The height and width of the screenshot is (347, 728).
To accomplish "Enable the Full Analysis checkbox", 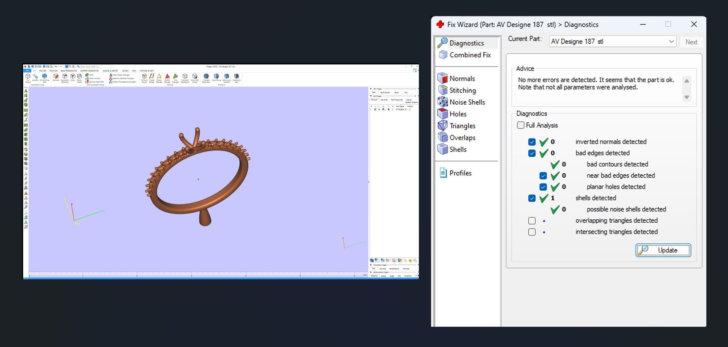I will (x=520, y=125).
